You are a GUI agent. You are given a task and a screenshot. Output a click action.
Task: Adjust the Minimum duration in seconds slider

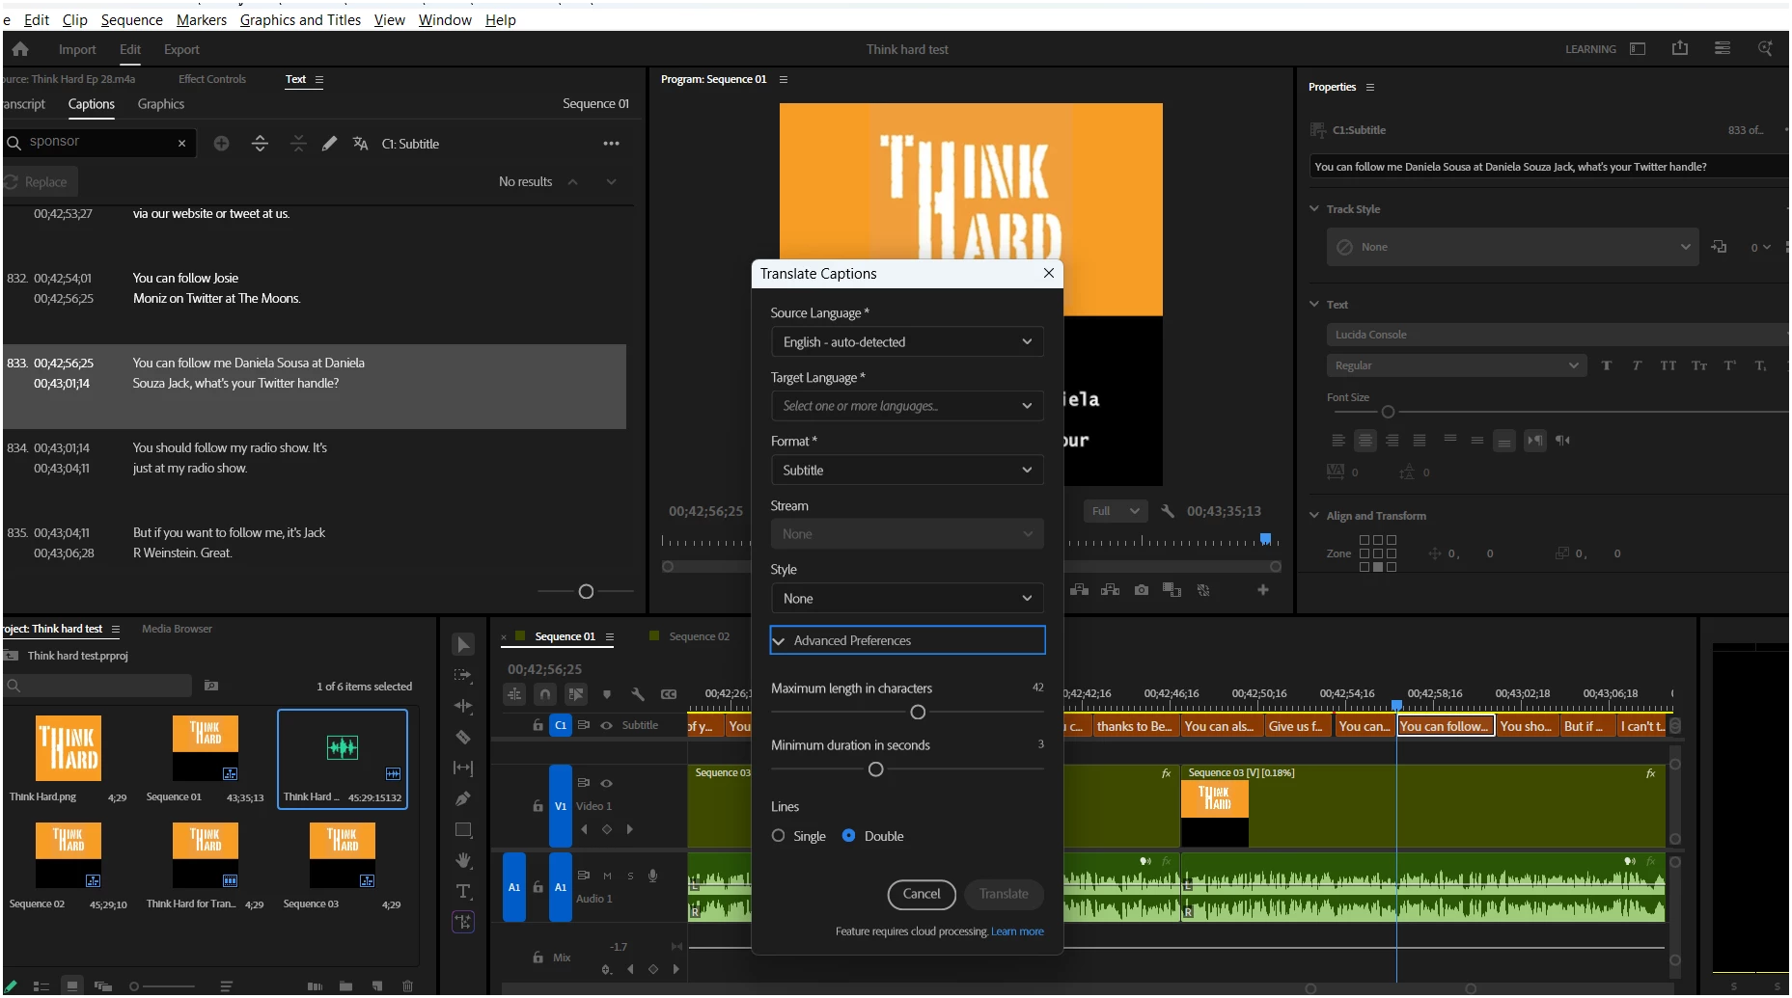pos(875,769)
